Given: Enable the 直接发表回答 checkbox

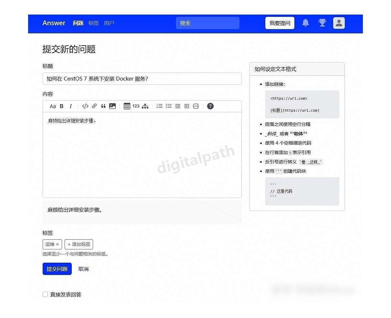Looking at the screenshot, I should click(x=45, y=294).
